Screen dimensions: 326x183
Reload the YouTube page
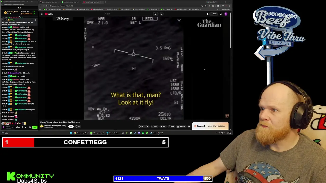tap(47, 6)
